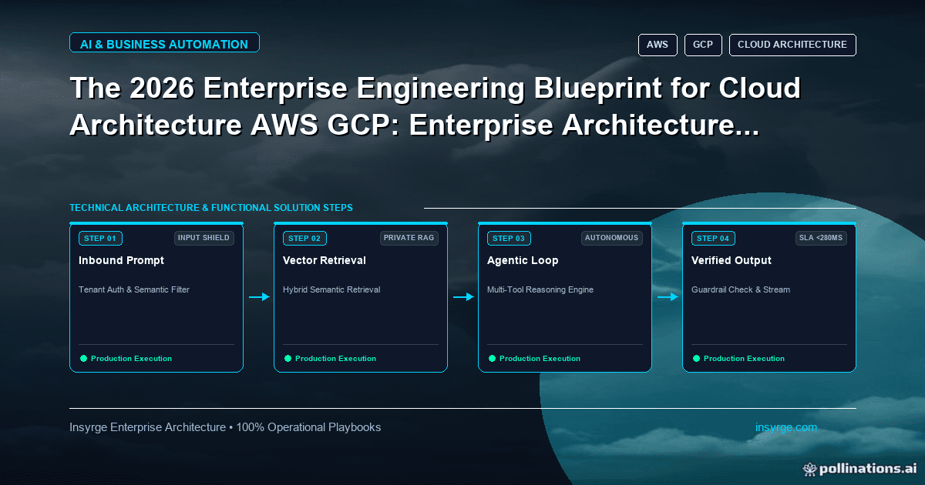Click Technical Architecture & Functional Solution Steps heading
Viewport: 925px width, 485px height.
[211, 208]
